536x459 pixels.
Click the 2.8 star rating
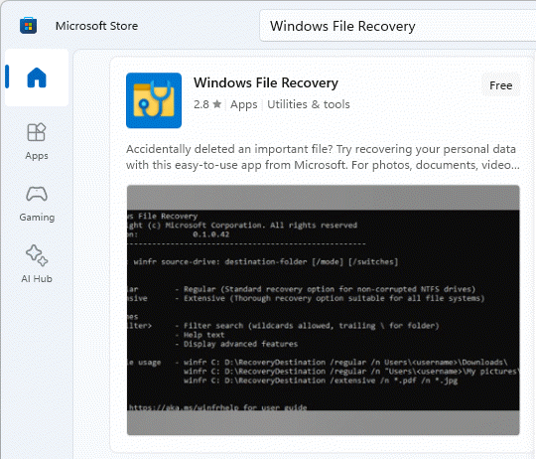pos(207,104)
